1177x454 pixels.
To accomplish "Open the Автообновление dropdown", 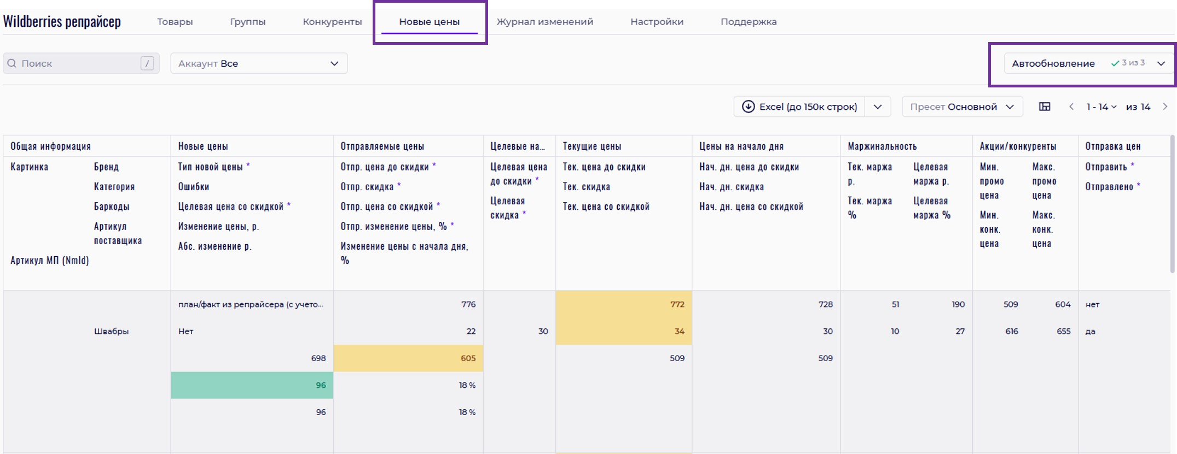I will point(1161,63).
